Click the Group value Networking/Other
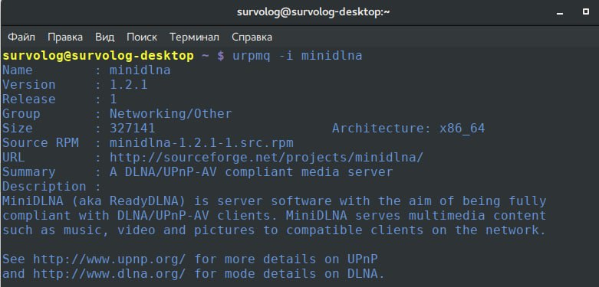The image size is (599, 287). pyautogui.click(x=171, y=113)
